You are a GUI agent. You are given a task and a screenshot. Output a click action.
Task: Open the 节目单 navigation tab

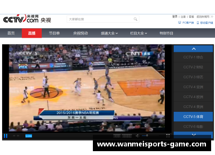(x=54, y=33)
